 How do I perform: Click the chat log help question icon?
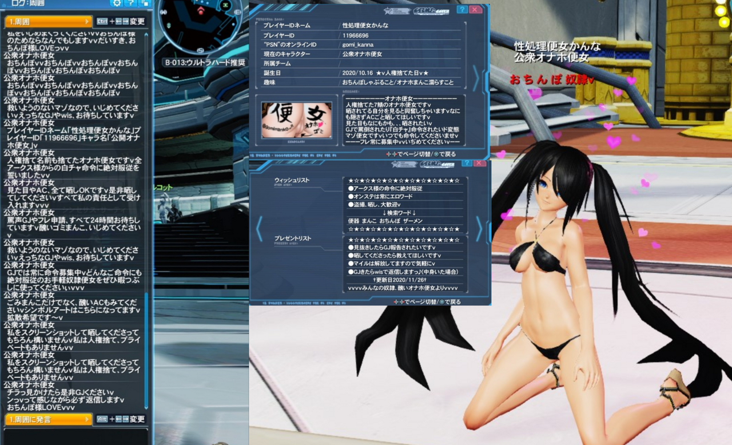[130, 3]
